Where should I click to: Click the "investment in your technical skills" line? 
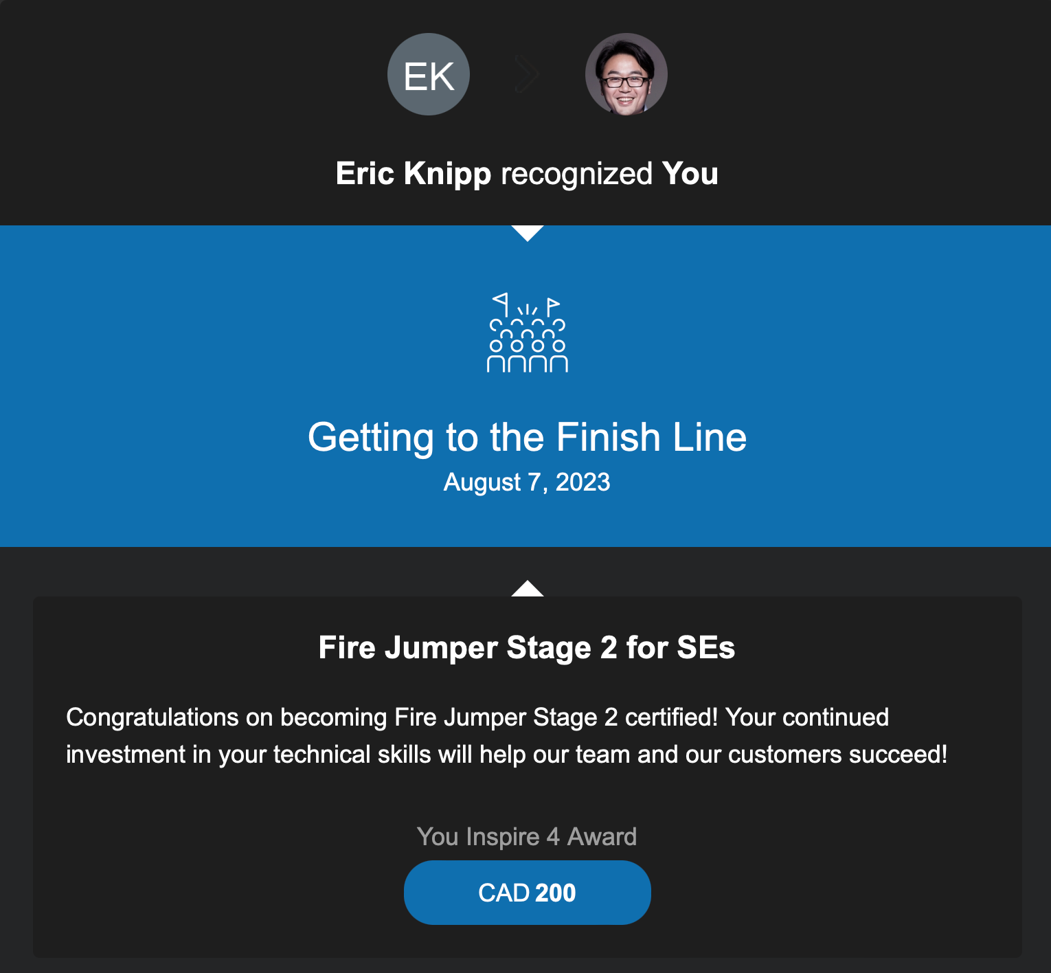click(506, 754)
